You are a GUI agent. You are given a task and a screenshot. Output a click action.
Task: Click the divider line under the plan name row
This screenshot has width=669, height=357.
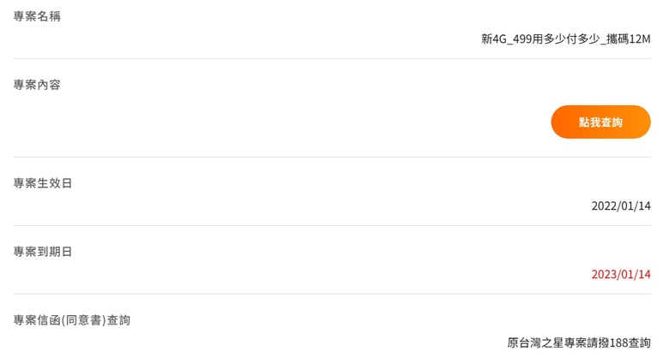click(x=332, y=59)
